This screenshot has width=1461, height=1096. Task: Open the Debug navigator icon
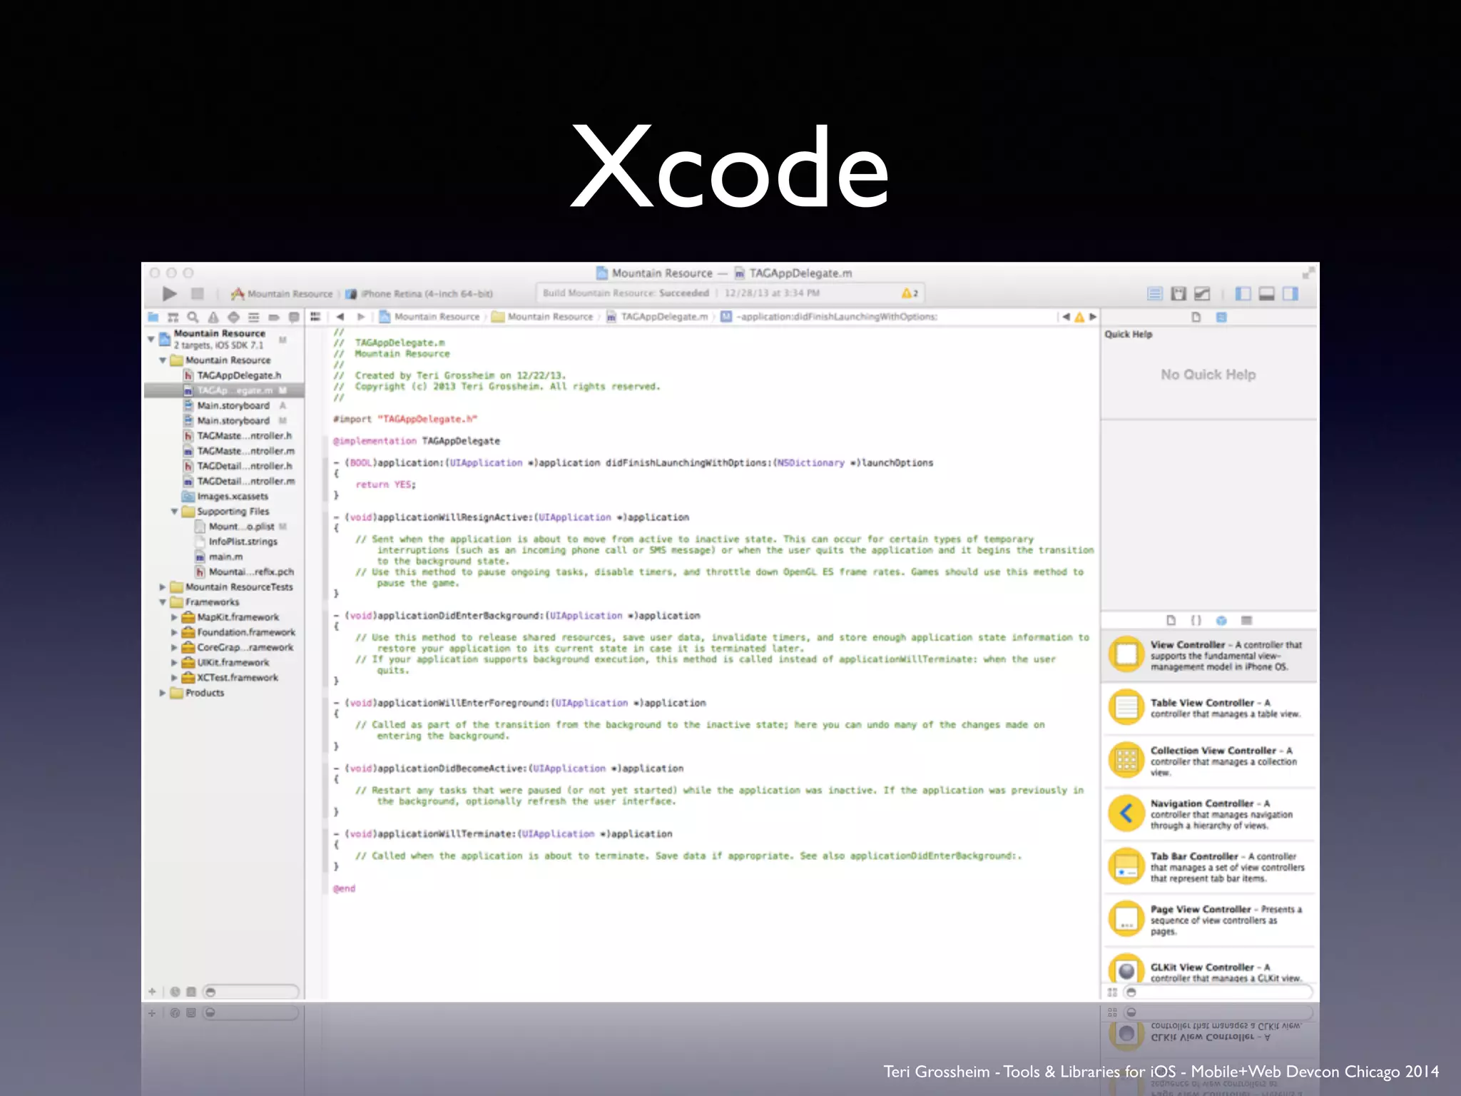[253, 317]
